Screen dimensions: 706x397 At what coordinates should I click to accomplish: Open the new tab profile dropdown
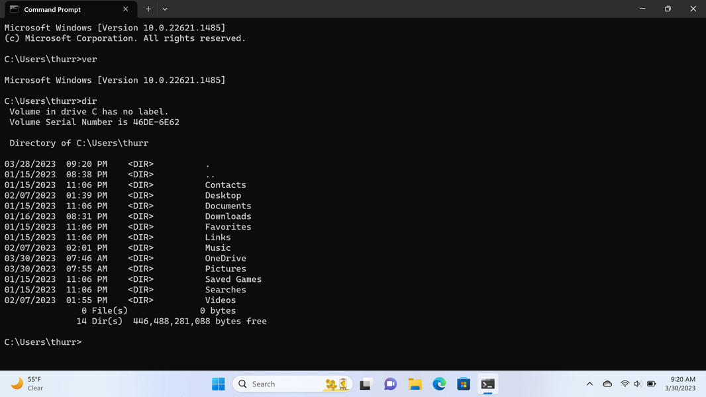(x=164, y=9)
